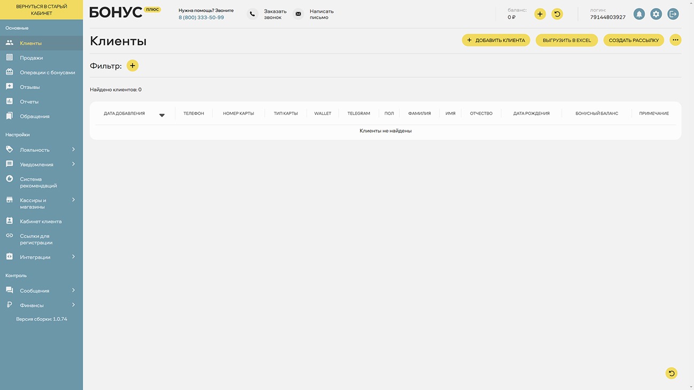Click the three-dots more actions icon
Viewport: 694px width, 390px height.
[675, 40]
